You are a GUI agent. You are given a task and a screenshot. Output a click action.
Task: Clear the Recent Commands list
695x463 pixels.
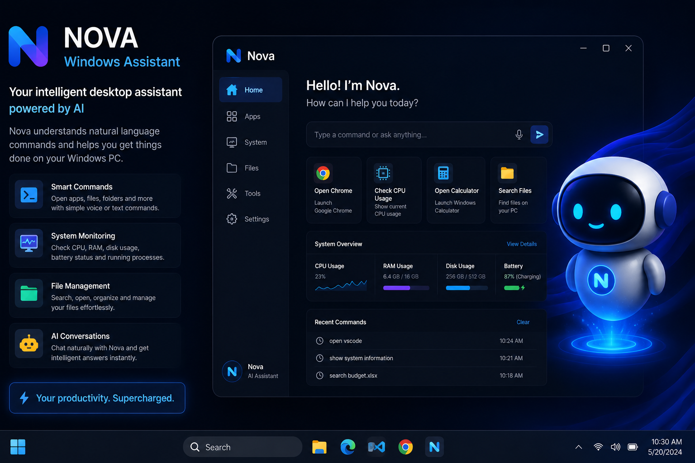pyautogui.click(x=523, y=322)
